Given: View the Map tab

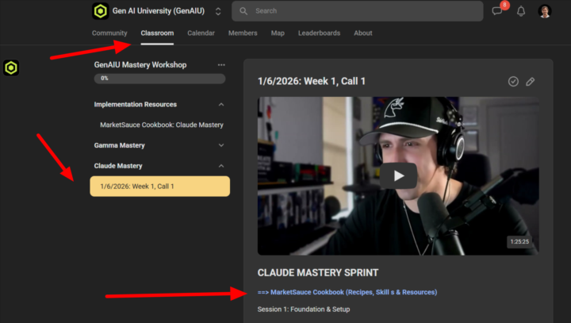Looking at the screenshot, I should [278, 33].
